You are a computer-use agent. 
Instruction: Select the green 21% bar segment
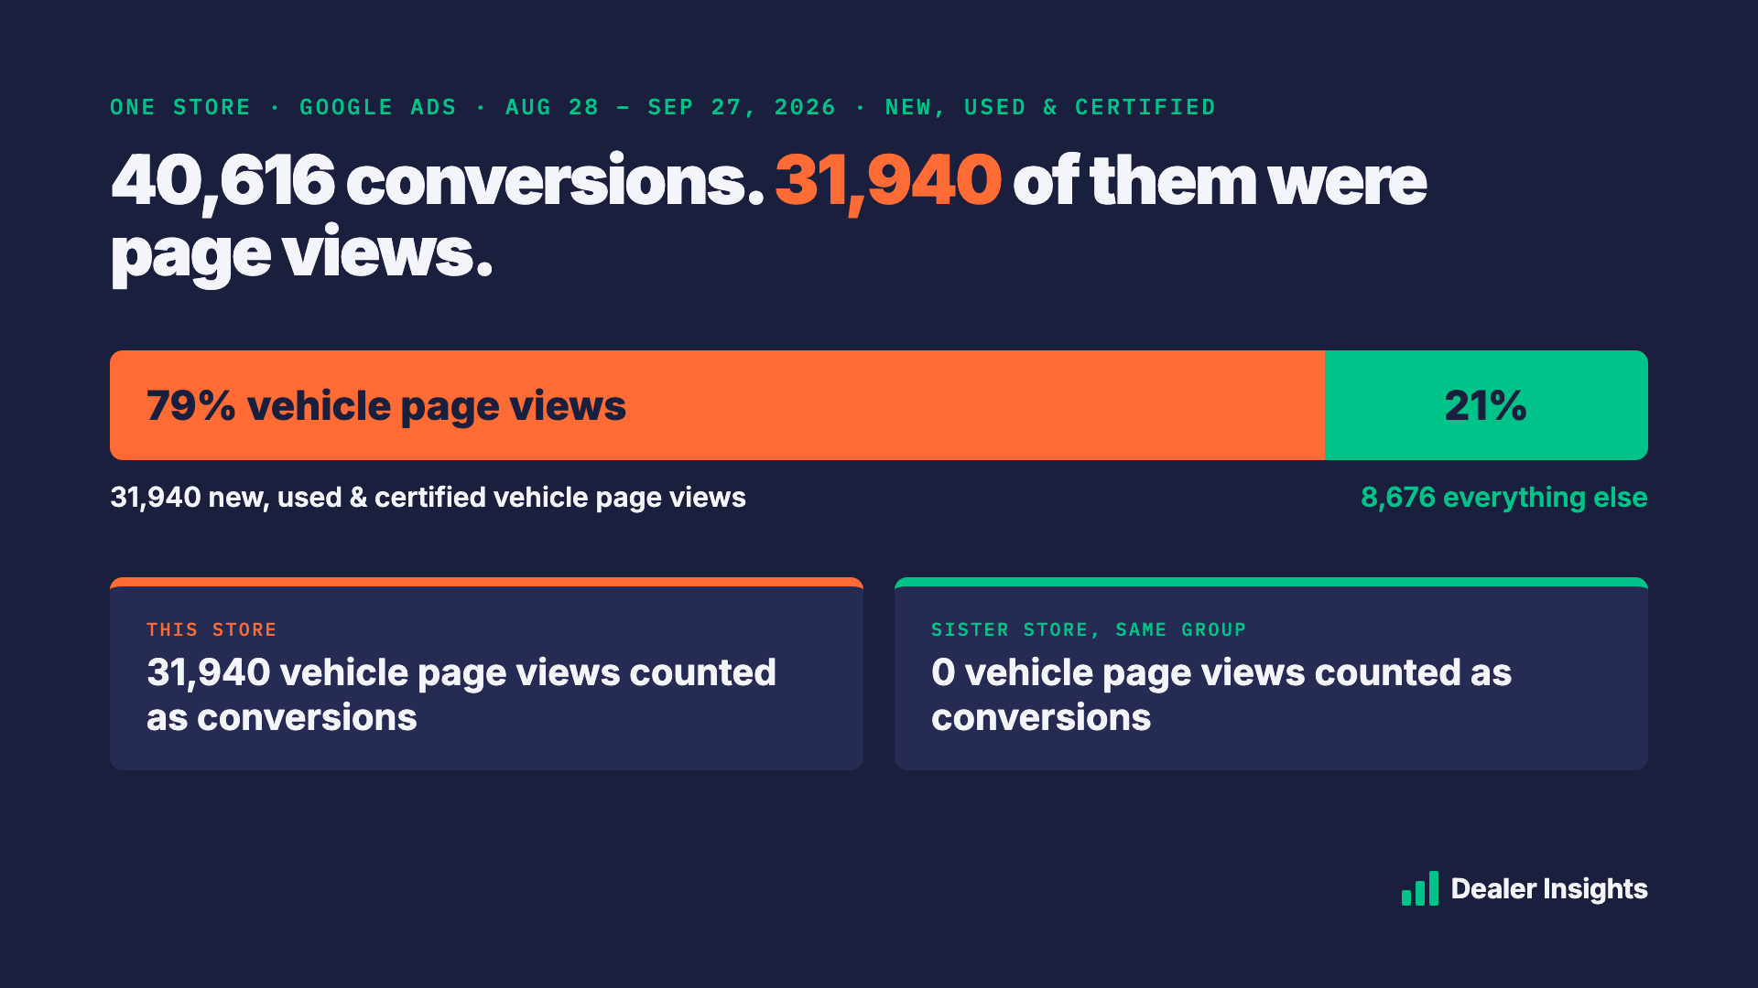[x=1486, y=405]
